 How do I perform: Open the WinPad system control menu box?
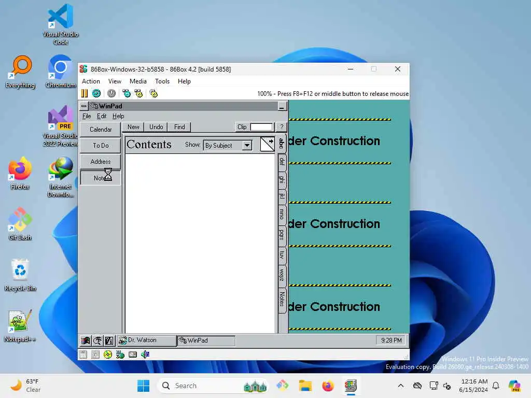click(83, 106)
